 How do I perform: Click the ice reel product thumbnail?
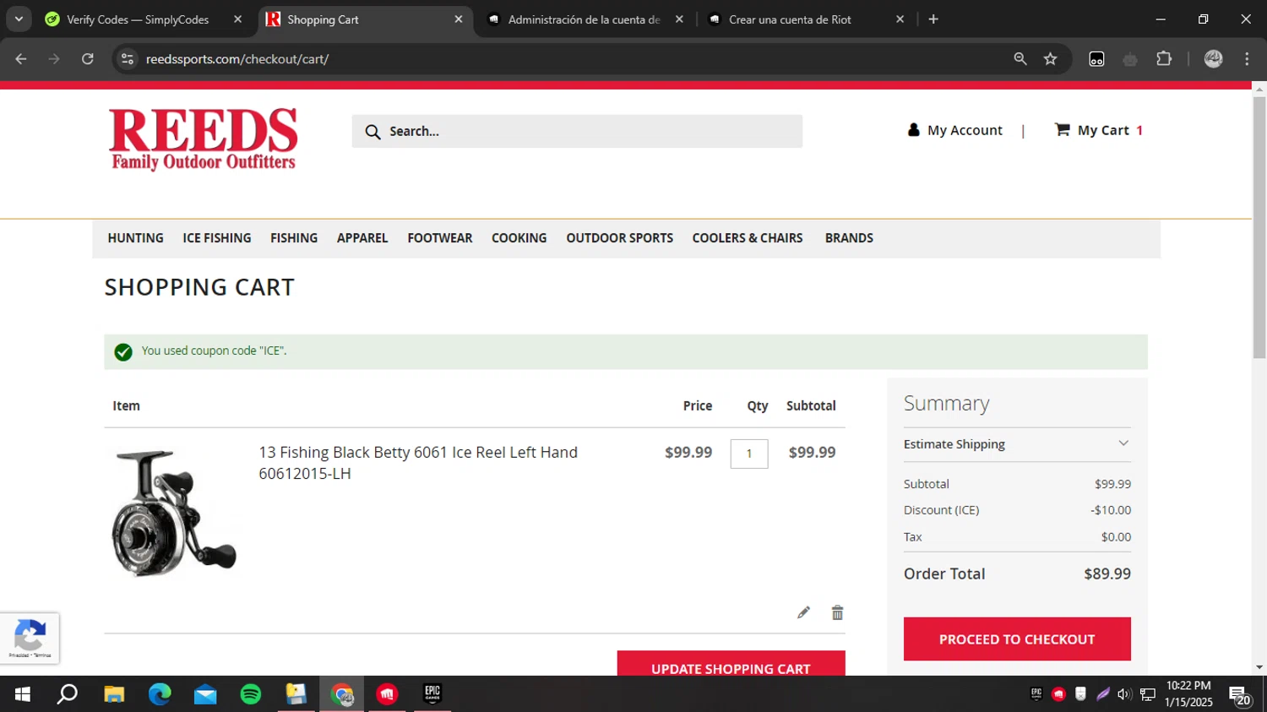pos(174,514)
